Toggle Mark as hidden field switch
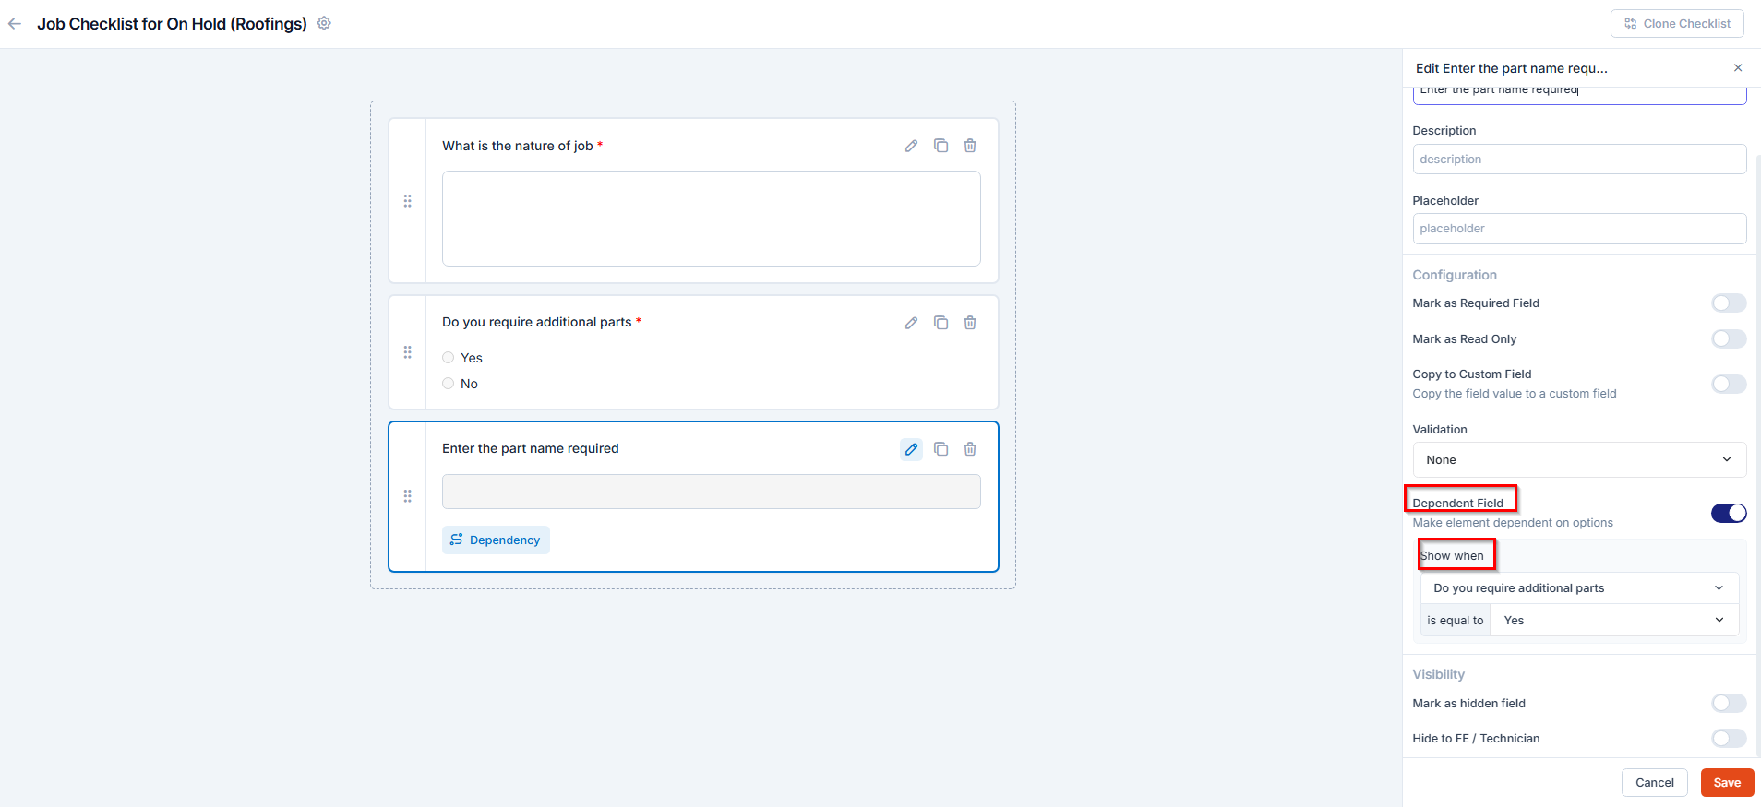 tap(1729, 704)
